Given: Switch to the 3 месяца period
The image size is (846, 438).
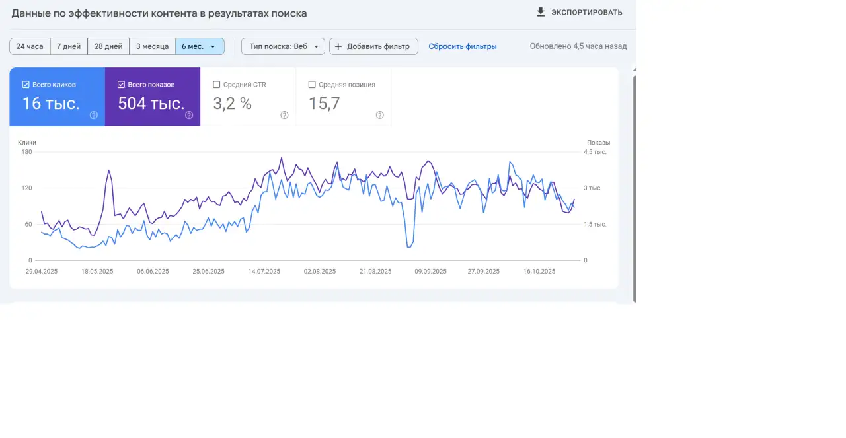Looking at the screenshot, I should point(152,46).
